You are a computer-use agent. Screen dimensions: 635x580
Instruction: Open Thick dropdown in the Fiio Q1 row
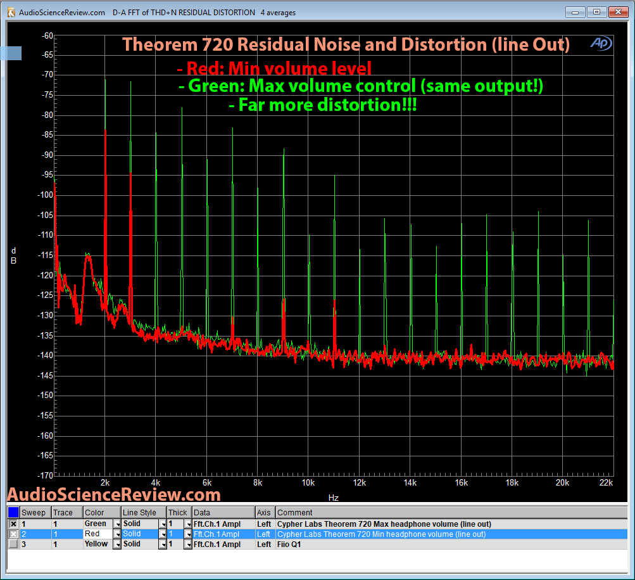(188, 545)
